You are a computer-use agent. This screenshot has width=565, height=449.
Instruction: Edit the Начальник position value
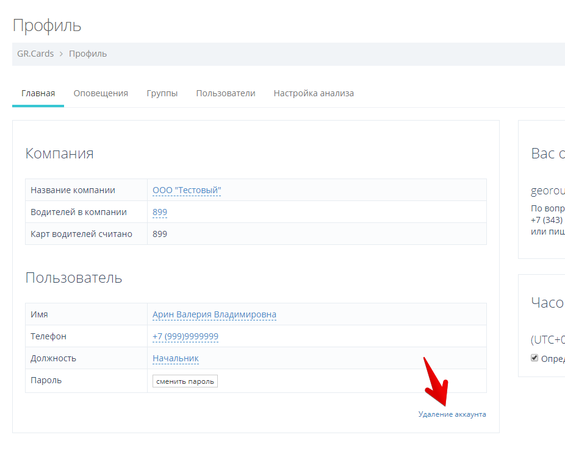(176, 358)
